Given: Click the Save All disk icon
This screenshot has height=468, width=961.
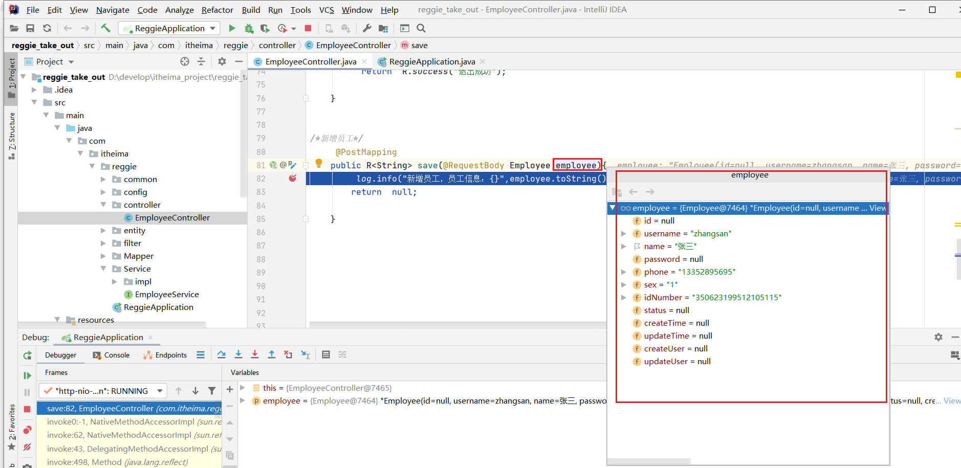Looking at the screenshot, I should pyautogui.click(x=30, y=28).
